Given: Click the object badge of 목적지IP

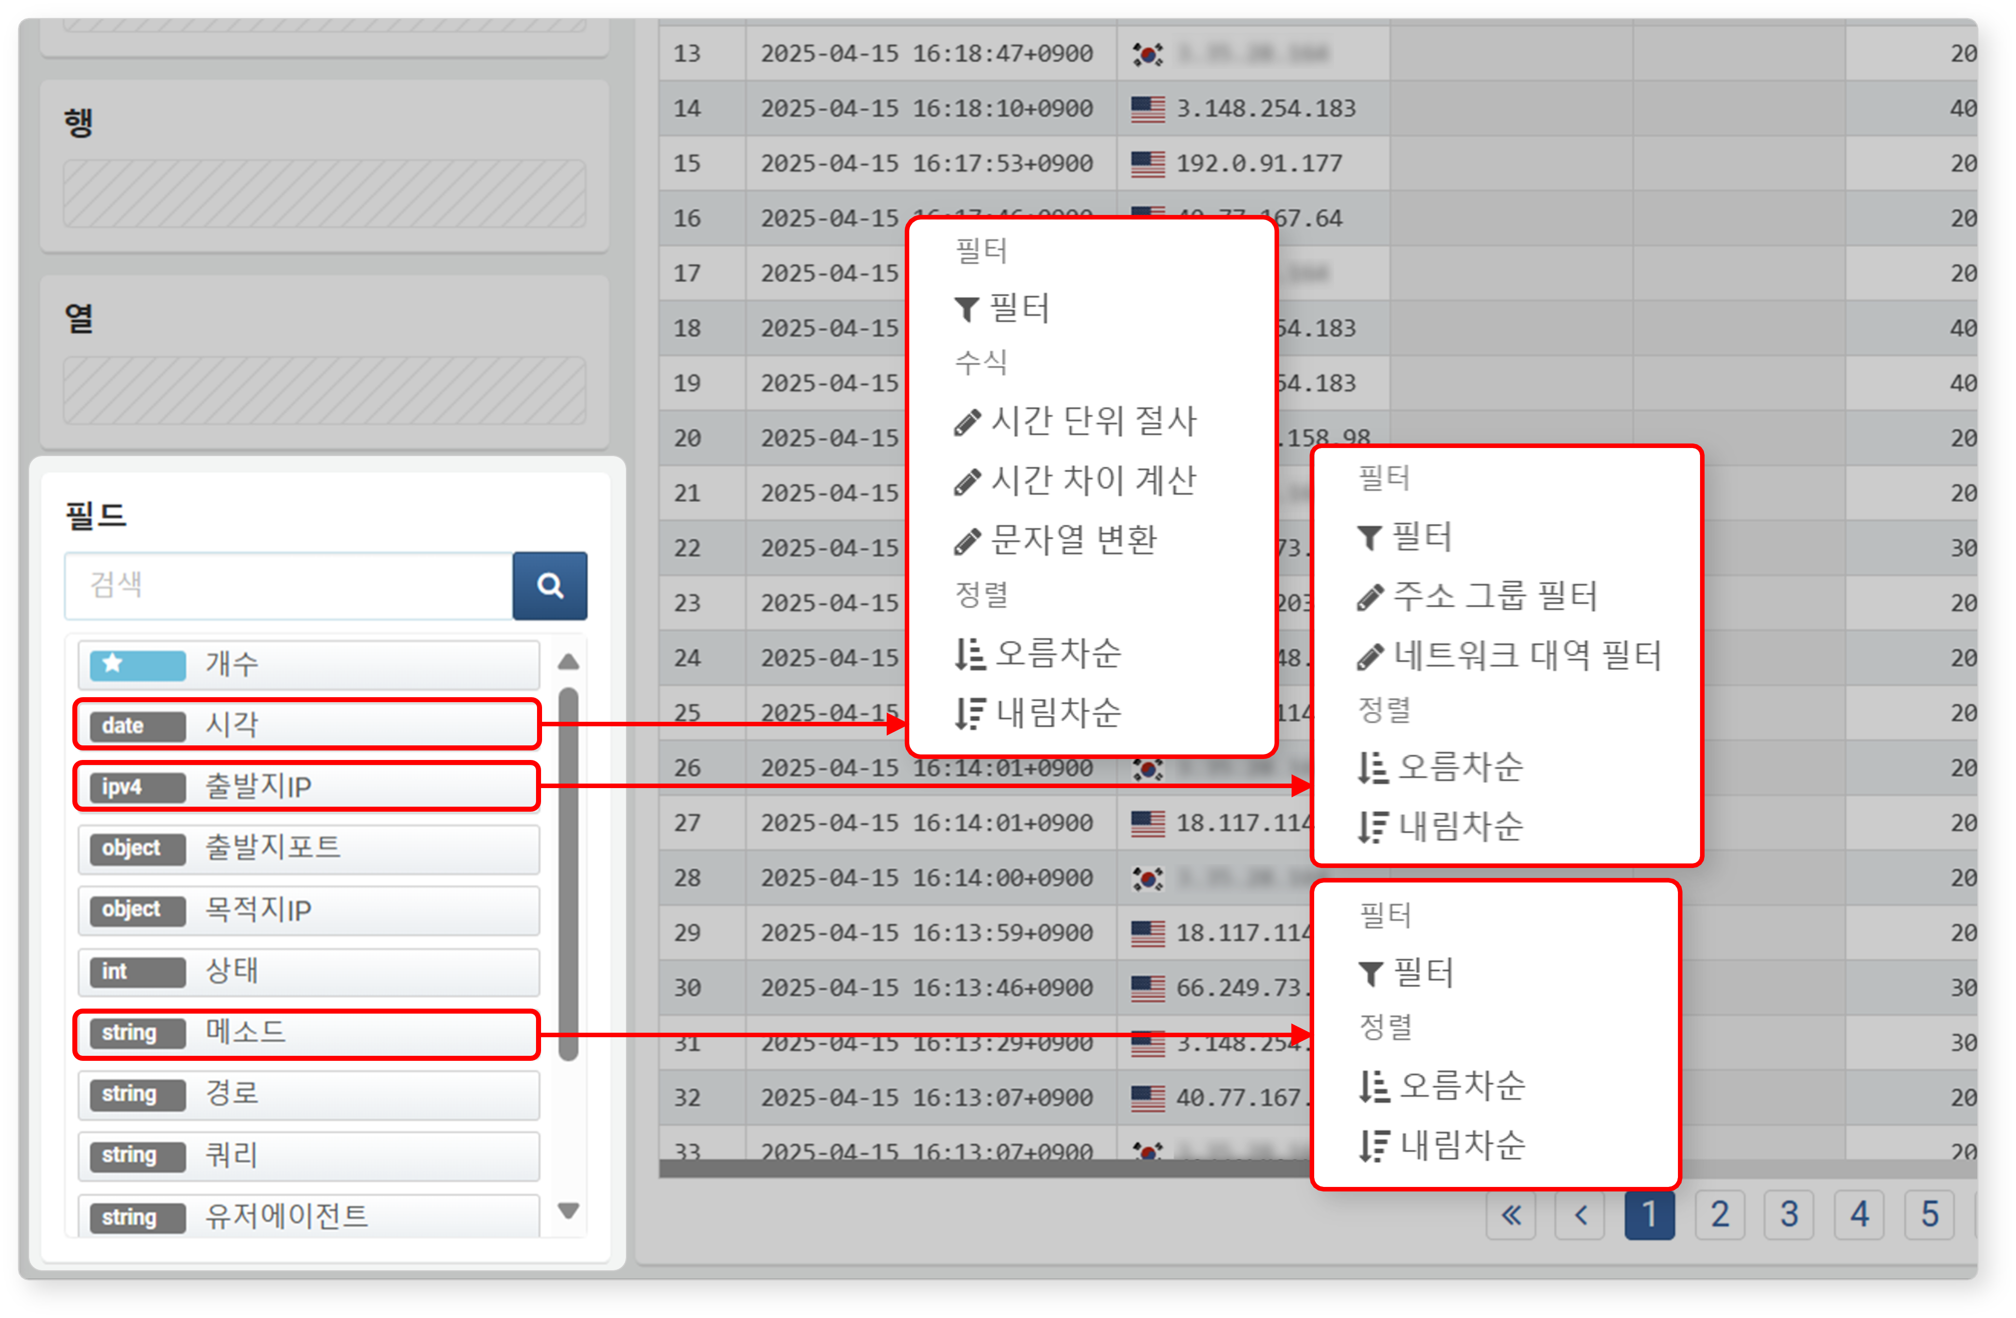Looking at the screenshot, I should pos(137,910).
